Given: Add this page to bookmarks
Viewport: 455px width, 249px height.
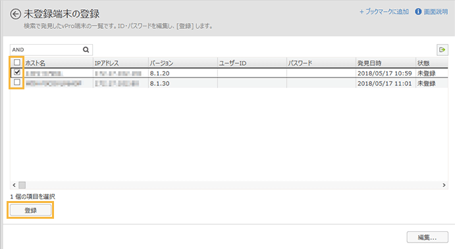Looking at the screenshot, I should point(384,12).
